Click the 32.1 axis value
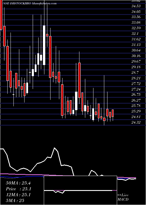This screenshot has height=205, width=146. pos(135,34)
